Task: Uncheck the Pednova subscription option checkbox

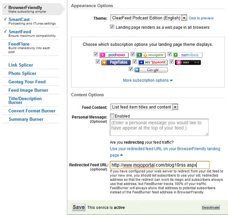Action: 96,55
